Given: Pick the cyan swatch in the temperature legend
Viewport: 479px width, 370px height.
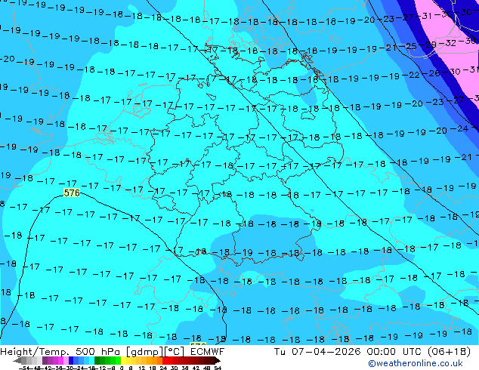Looking at the screenshot, I should (x=91, y=360).
